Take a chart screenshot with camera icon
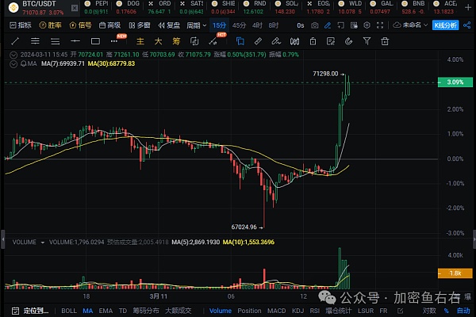This screenshot has width=476, height=317. tap(315, 25)
